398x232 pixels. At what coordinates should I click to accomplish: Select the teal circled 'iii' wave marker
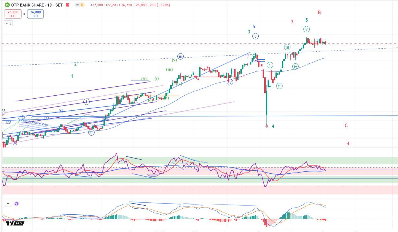pyautogui.click(x=287, y=47)
